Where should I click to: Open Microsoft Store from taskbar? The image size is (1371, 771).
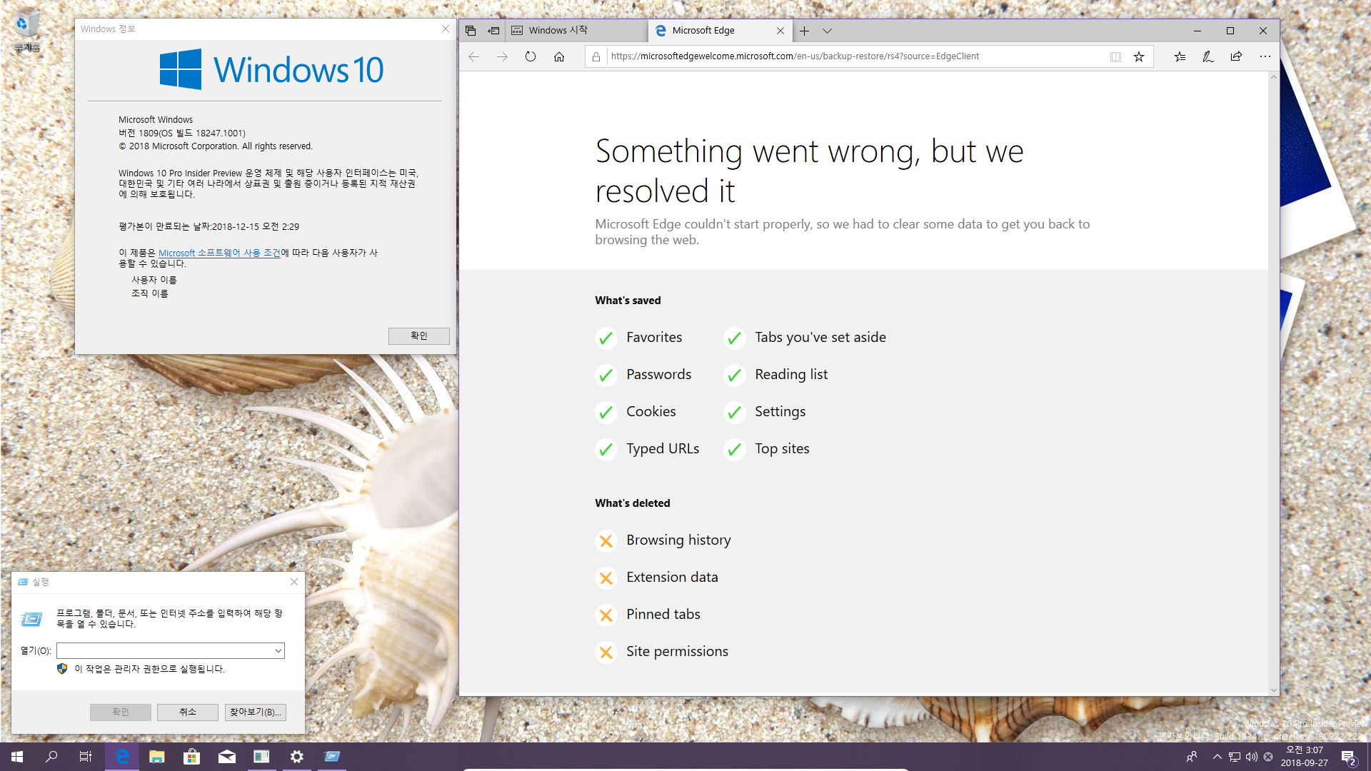click(191, 757)
